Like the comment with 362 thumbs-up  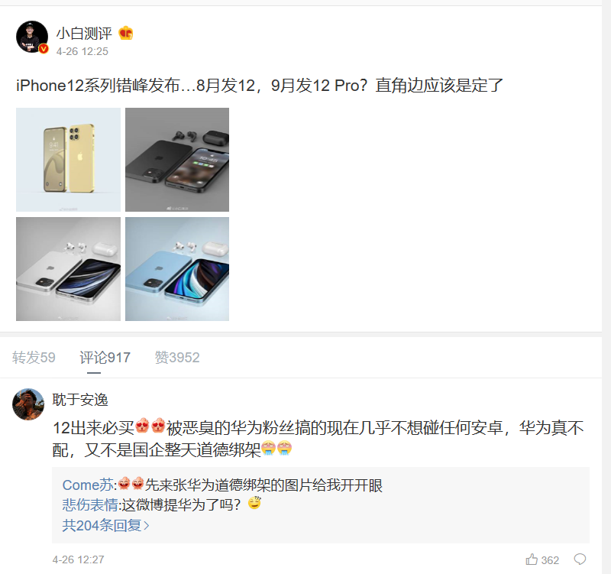(x=532, y=559)
